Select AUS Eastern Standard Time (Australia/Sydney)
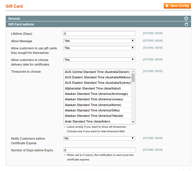The width and height of the screenshot is (196, 171). point(97,83)
